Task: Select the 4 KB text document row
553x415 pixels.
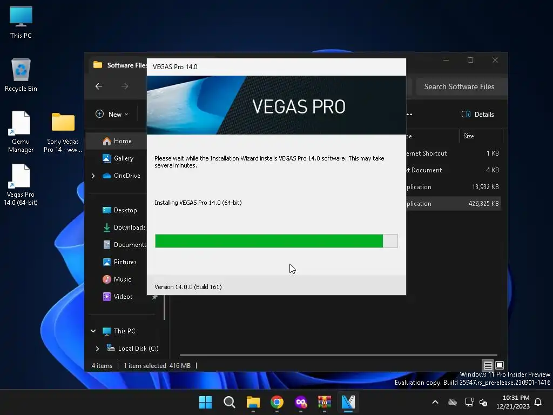Action: click(453, 170)
